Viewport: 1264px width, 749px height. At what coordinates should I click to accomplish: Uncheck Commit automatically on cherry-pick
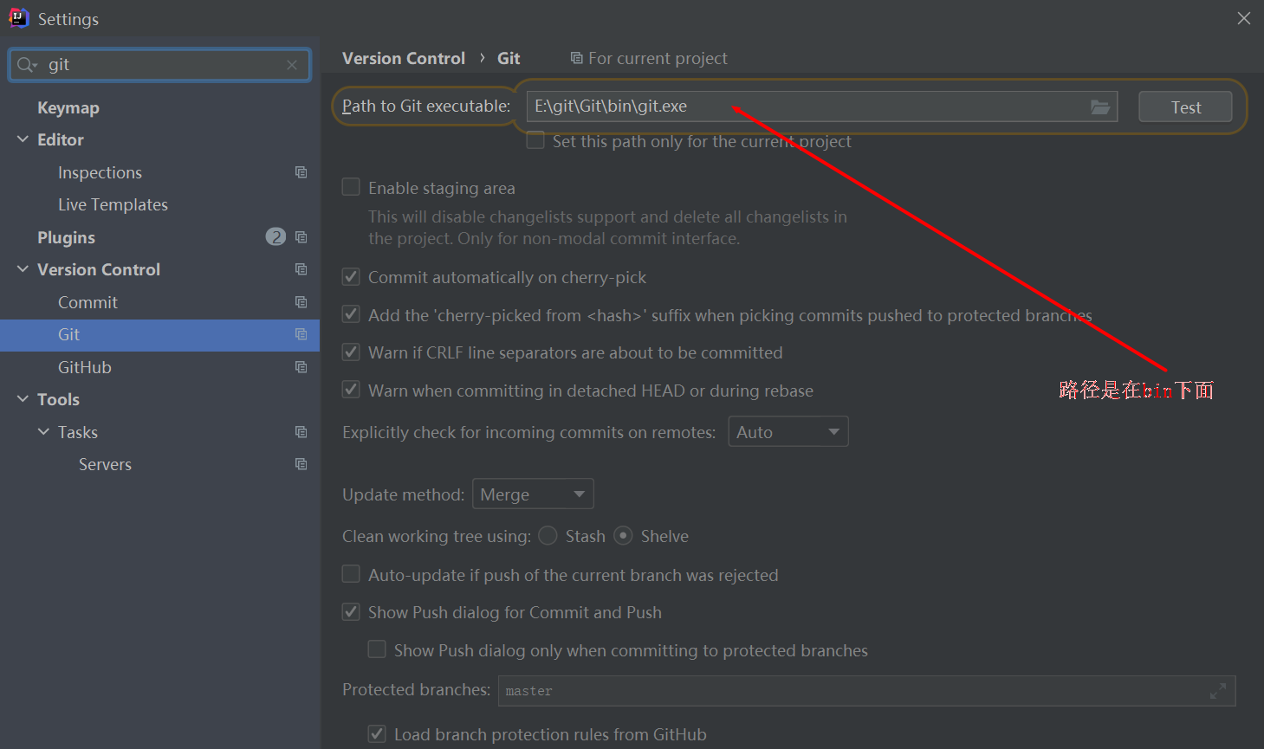(x=351, y=277)
